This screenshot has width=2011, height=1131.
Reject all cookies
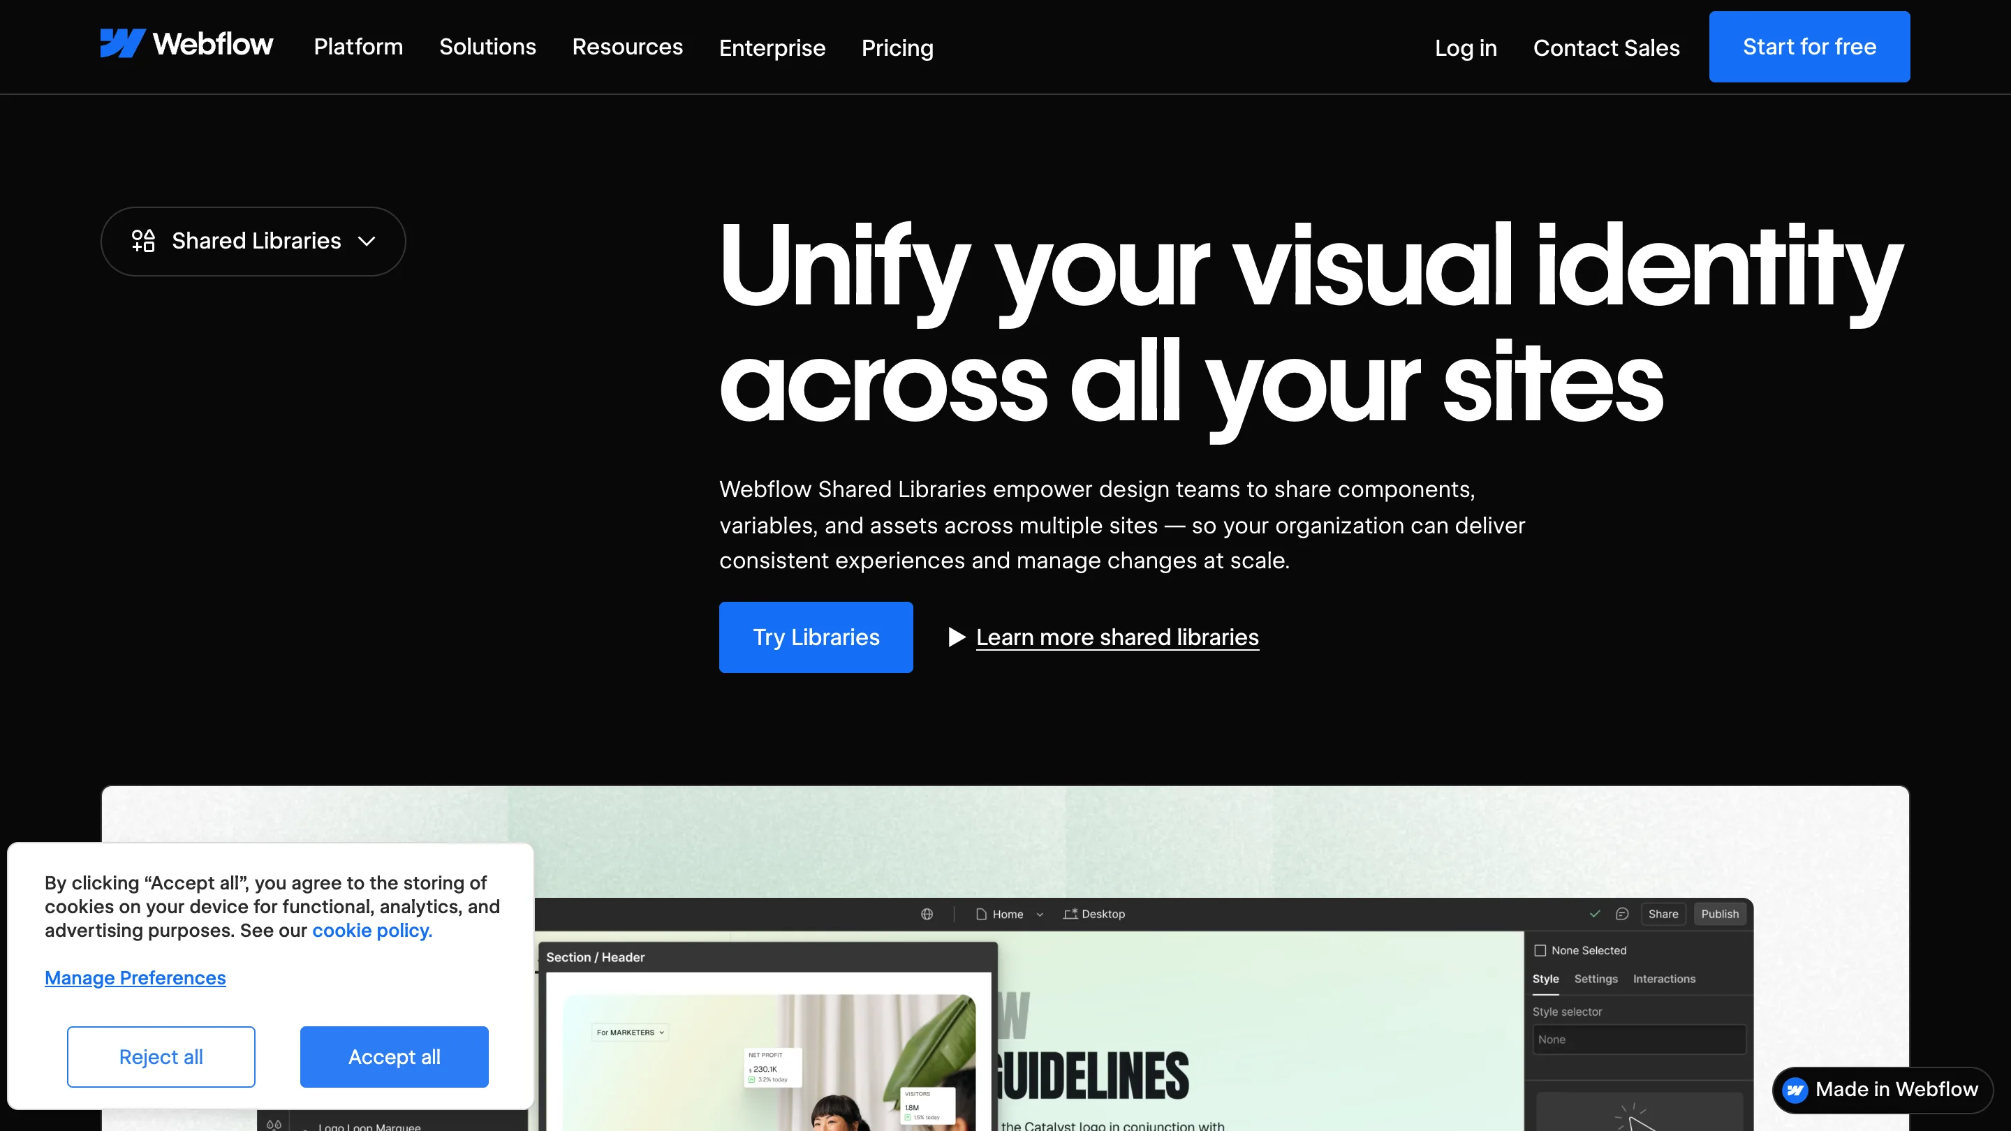pos(161,1057)
